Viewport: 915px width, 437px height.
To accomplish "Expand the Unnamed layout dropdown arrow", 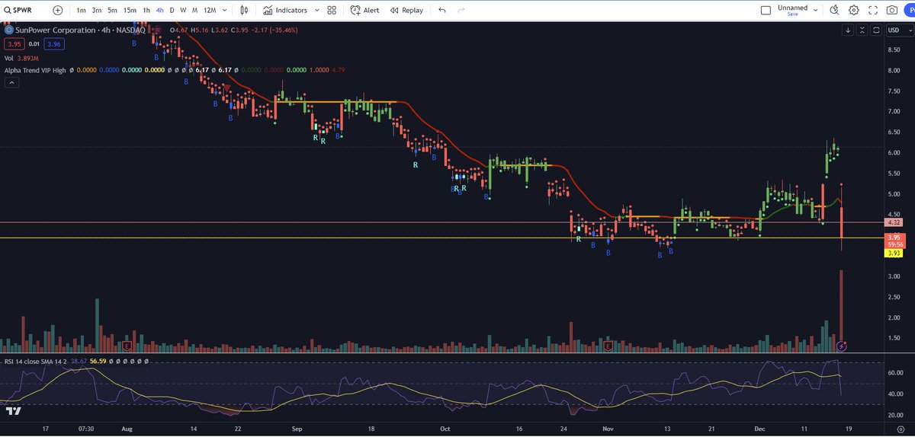I will [815, 10].
